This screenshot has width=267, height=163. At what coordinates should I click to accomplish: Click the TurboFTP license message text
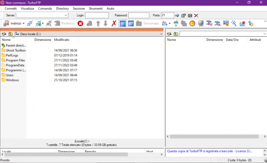(209, 151)
